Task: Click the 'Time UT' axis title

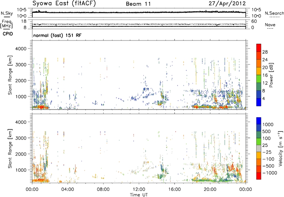Action: tap(139, 195)
